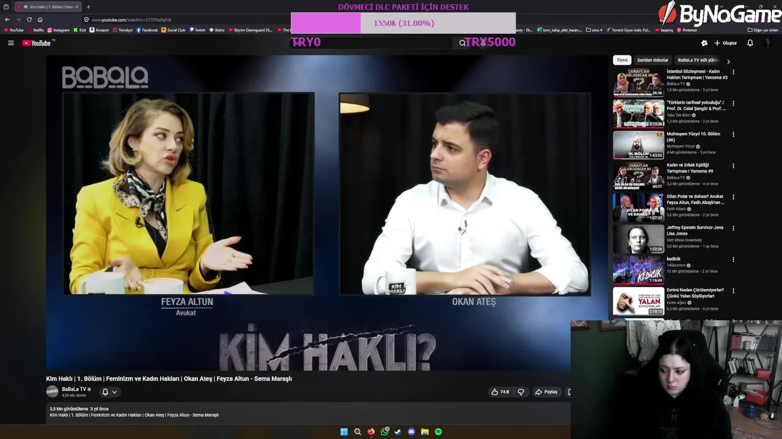Dislike the video with thumbs-down
The image size is (782, 439).
521,392
